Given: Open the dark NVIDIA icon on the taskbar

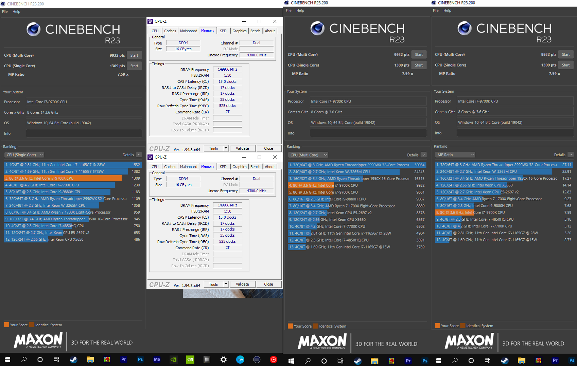Looking at the screenshot, I should coord(173,360).
